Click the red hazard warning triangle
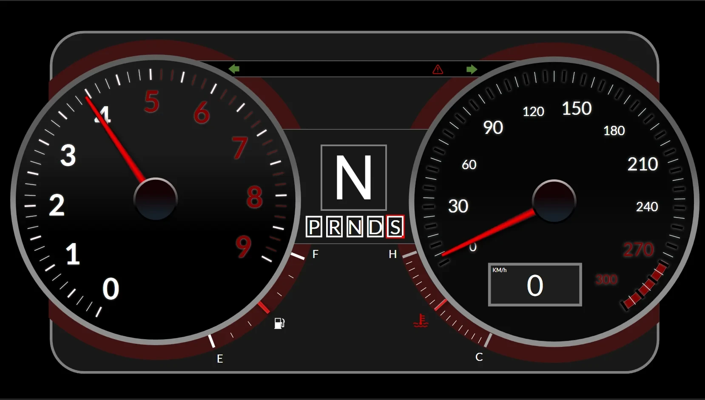The height and width of the screenshot is (400, 705). (438, 69)
